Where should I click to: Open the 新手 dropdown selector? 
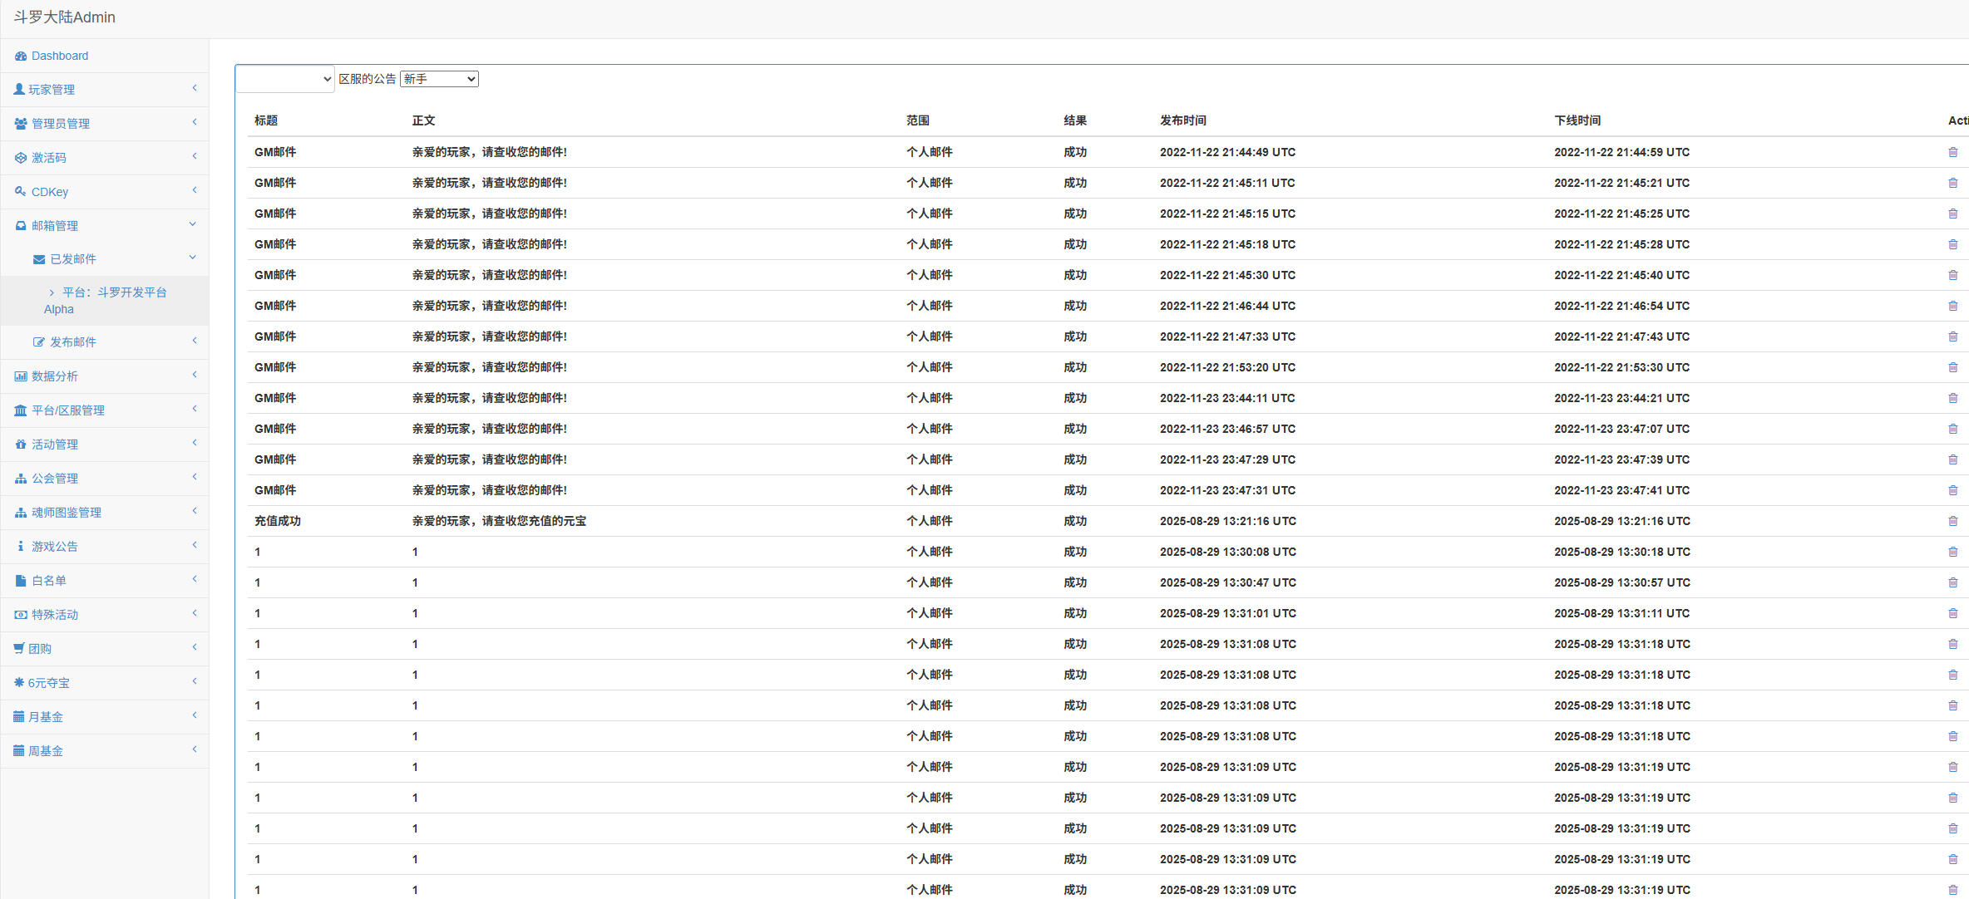tap(439, 79)
